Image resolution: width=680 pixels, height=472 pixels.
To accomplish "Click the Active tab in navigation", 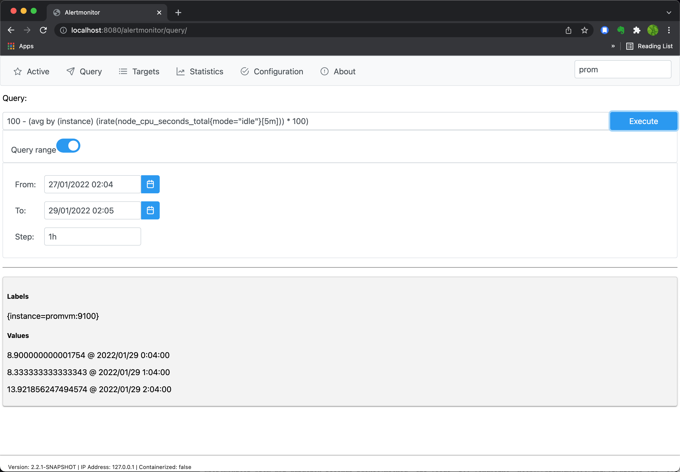I will click(x=38, y=71).
